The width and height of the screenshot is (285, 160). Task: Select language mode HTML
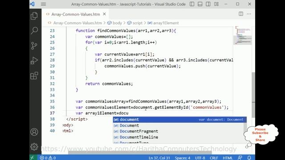point(228,158)
